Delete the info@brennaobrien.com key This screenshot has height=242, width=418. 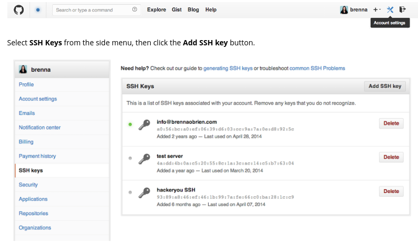pos(391,123)
